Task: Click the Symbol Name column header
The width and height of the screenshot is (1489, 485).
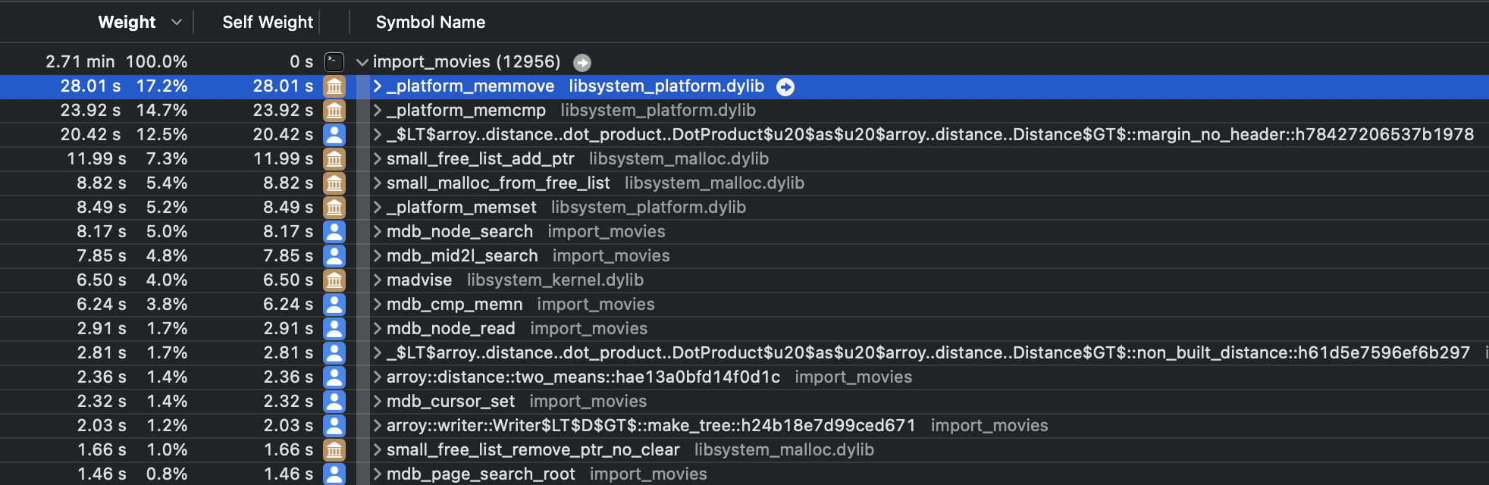Action: (430, 23)
